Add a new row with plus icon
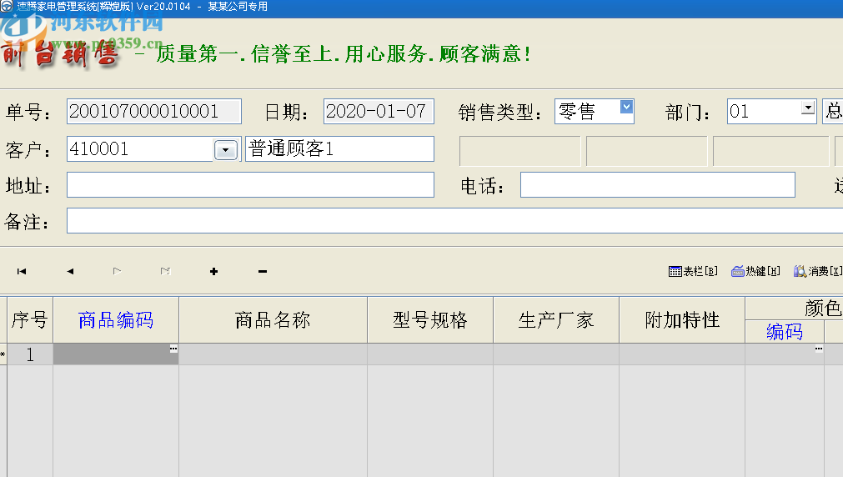The width and height of the screenshot is (843, 477). point(213,271)
